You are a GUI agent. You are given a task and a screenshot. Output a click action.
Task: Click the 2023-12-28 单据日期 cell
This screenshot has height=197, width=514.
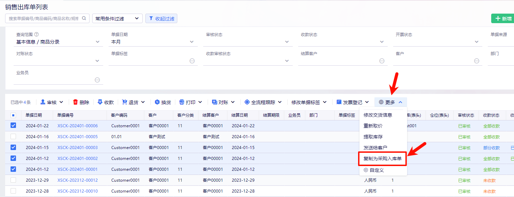click(x=37, y=191)
